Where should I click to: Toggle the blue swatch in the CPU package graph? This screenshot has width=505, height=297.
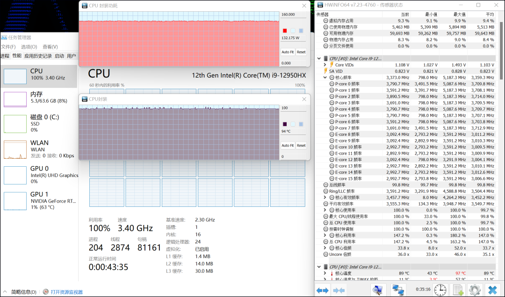(300, 123)
